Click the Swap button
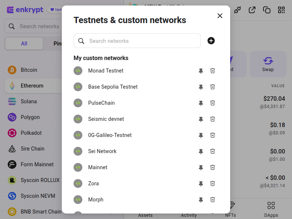This screenshot has width=292, height=219. (268, 64)
